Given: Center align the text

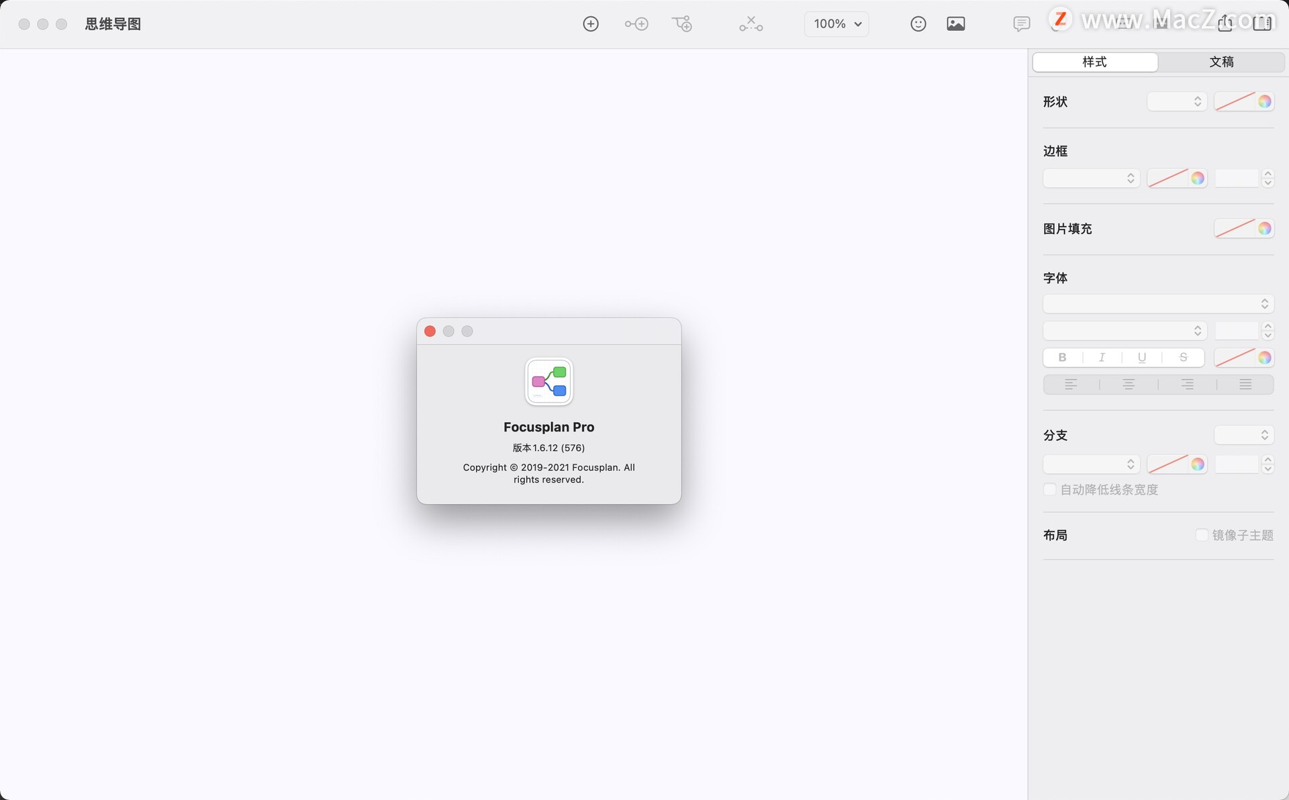Looking at the screenshot, I should click(1129, 385).
